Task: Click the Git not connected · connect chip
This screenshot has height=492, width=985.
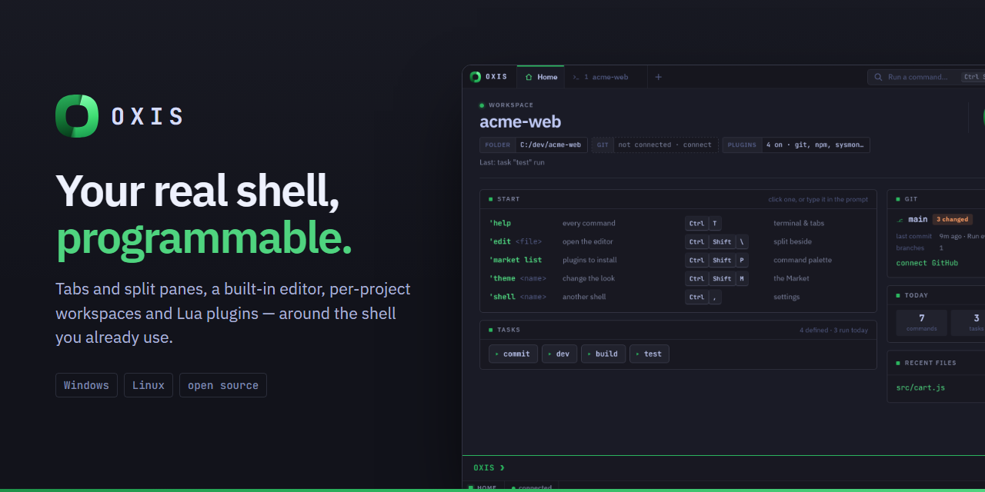Action: click(x=655, y=145)
